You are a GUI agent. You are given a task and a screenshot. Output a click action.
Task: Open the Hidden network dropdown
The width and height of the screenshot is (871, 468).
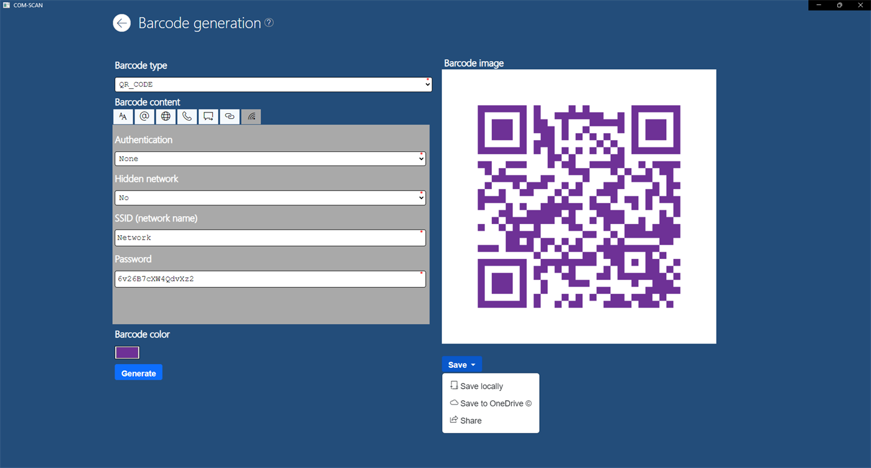[270, 198]
